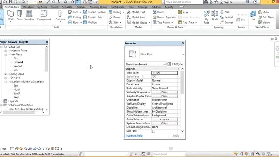The width and height of the screenshot is (279, 157).
Task: Click the Color Scheme <none> button
Action: pyautogui.click(x=164, y=119)
